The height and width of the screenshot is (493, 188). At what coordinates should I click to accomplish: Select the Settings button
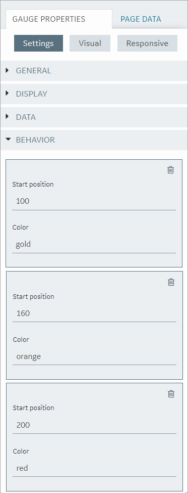[x=38, y=43]
